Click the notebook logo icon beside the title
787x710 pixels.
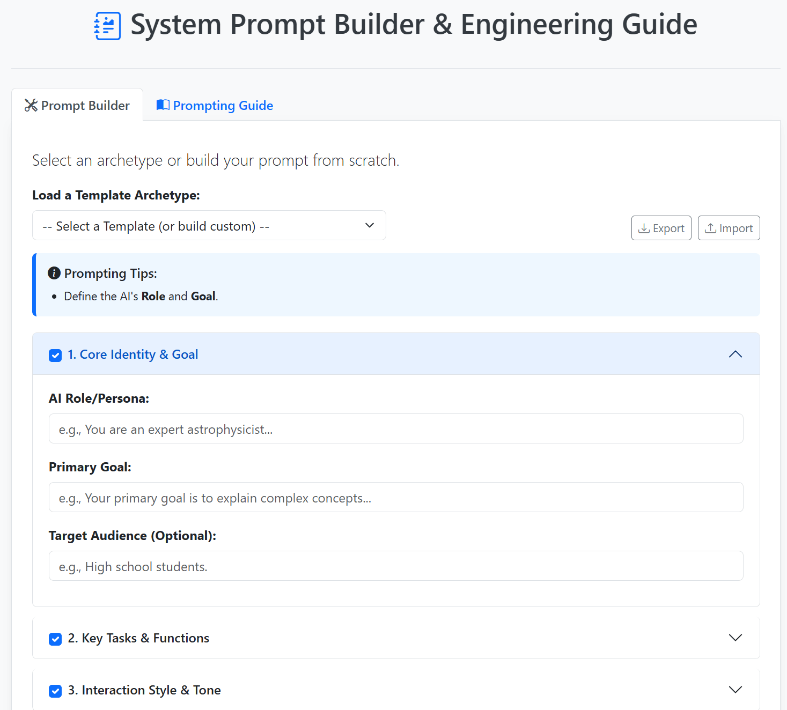click(x=107, y=26)
